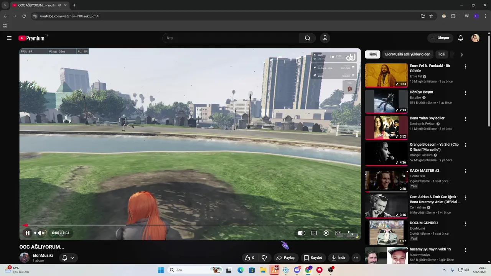The width and height of the screenshot is (491, 276).
Task: Go to YouTube Premium home logo
Action: [32, 38]
